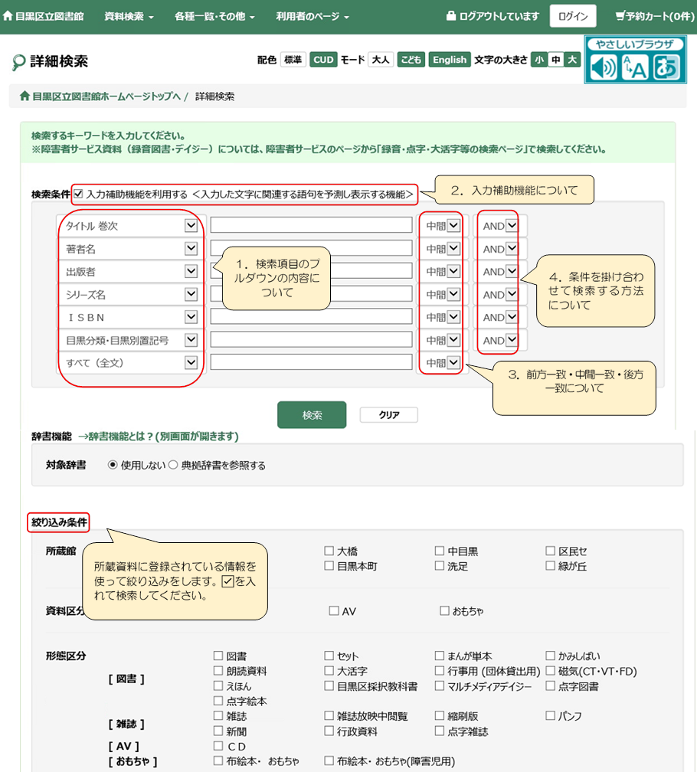Check the まんが単本 format checkbox
The width and height of the screenshot is (697, 772).
pos(440,656)
